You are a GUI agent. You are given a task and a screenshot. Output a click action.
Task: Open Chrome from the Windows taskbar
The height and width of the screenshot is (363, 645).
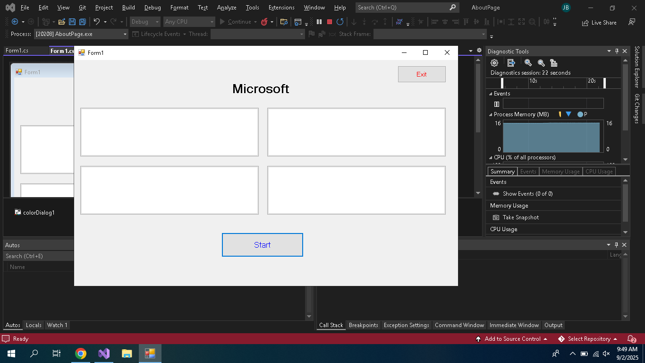click(81, 354)
